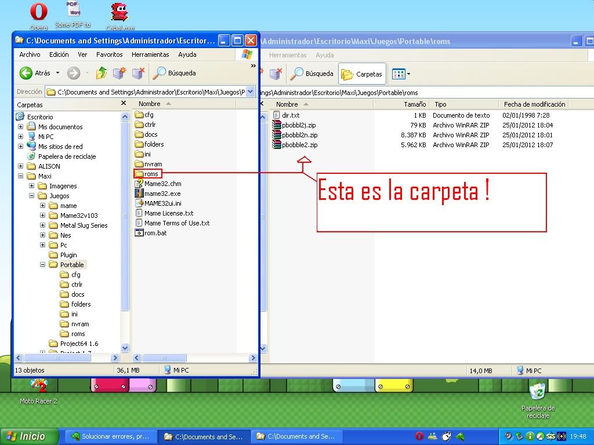Screen dimensions: 594x445
Task: Open the Ver menu
Action: pos(82,54)
